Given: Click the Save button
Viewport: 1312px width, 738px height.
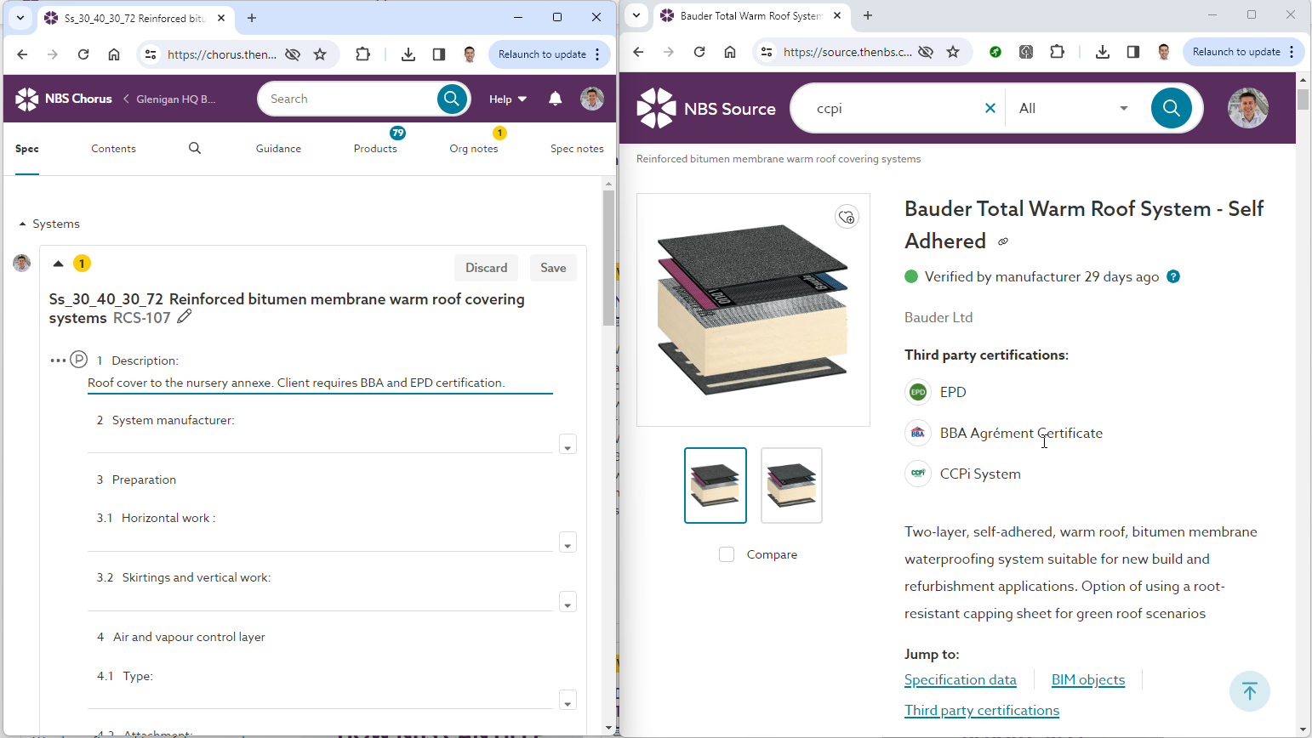Looking at the screenshot, I should tap(553, 268).
